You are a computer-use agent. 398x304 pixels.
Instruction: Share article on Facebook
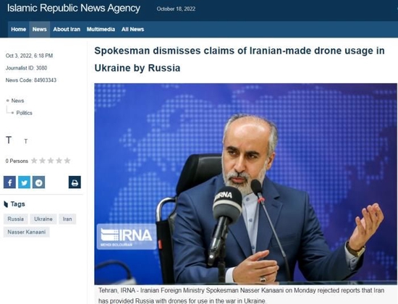click(9, 182)
